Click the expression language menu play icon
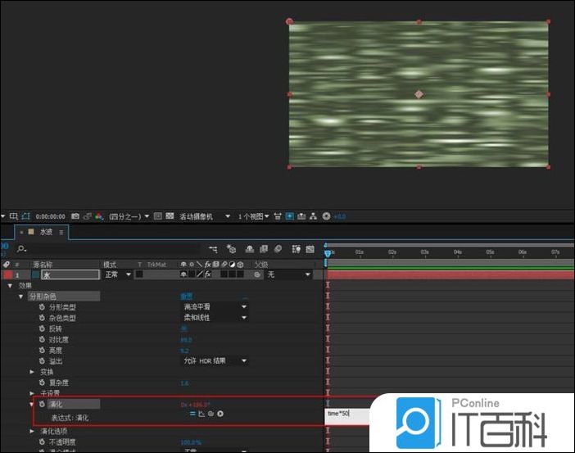 (x=220, y=414)
